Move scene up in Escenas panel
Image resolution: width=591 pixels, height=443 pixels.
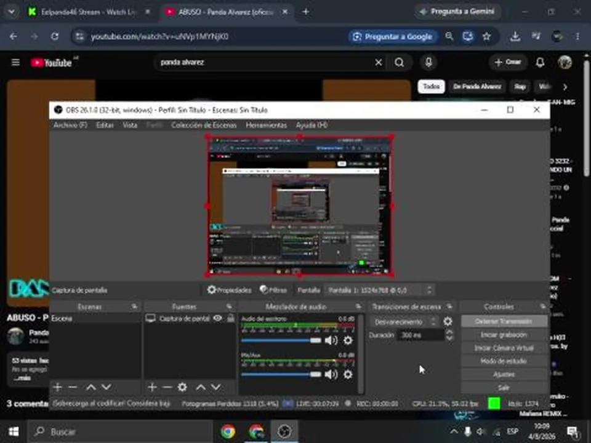pos(91,387)
